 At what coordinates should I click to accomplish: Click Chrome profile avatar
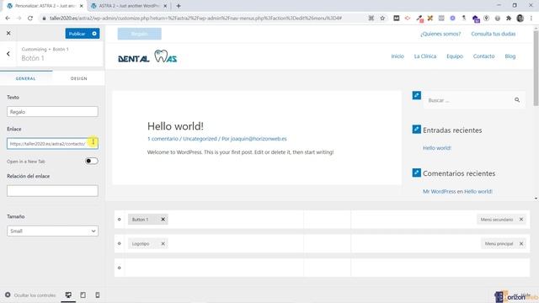(x=520, y=19)
